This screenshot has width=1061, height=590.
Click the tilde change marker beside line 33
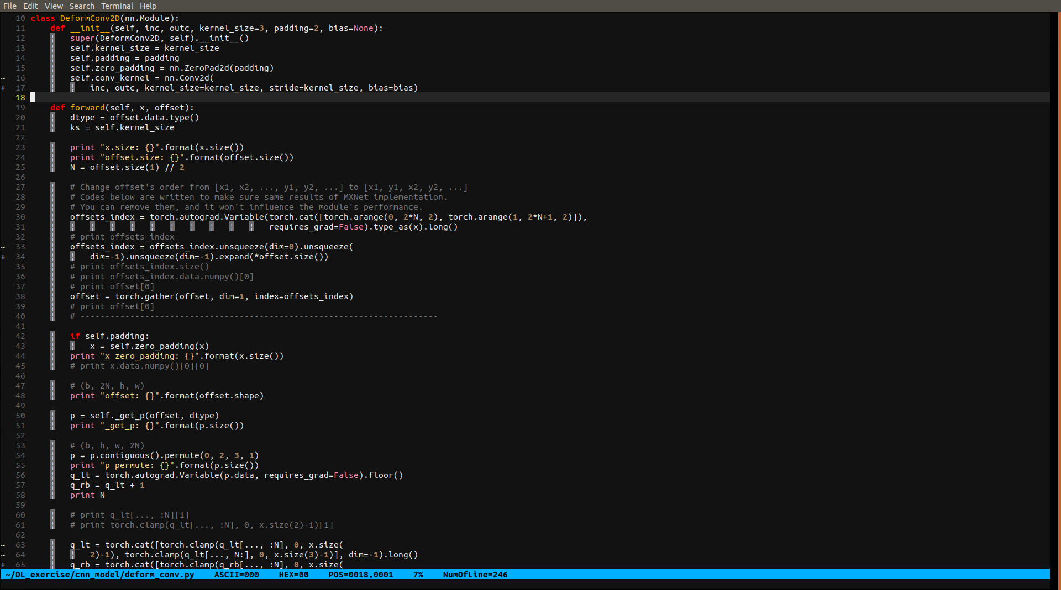[3, 247]
